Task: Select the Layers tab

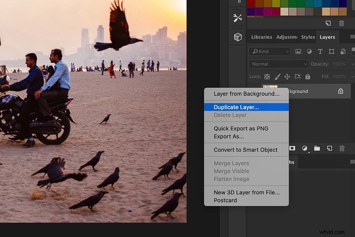Action: (328, 37)
